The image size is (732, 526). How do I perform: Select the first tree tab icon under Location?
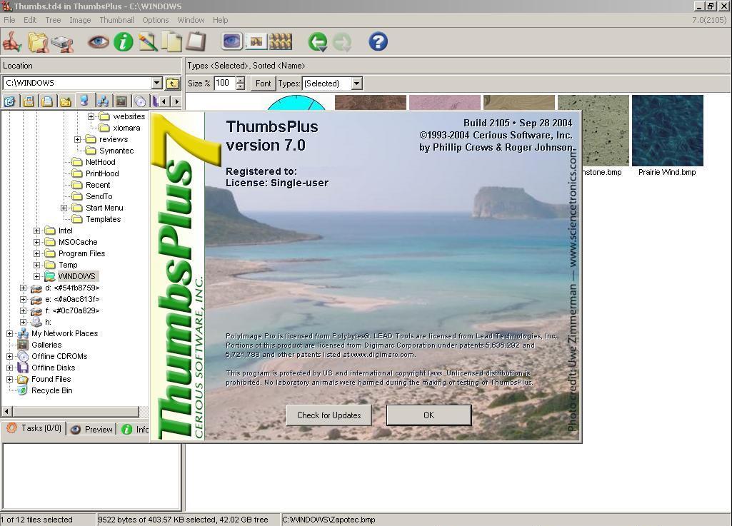[10, 101]
